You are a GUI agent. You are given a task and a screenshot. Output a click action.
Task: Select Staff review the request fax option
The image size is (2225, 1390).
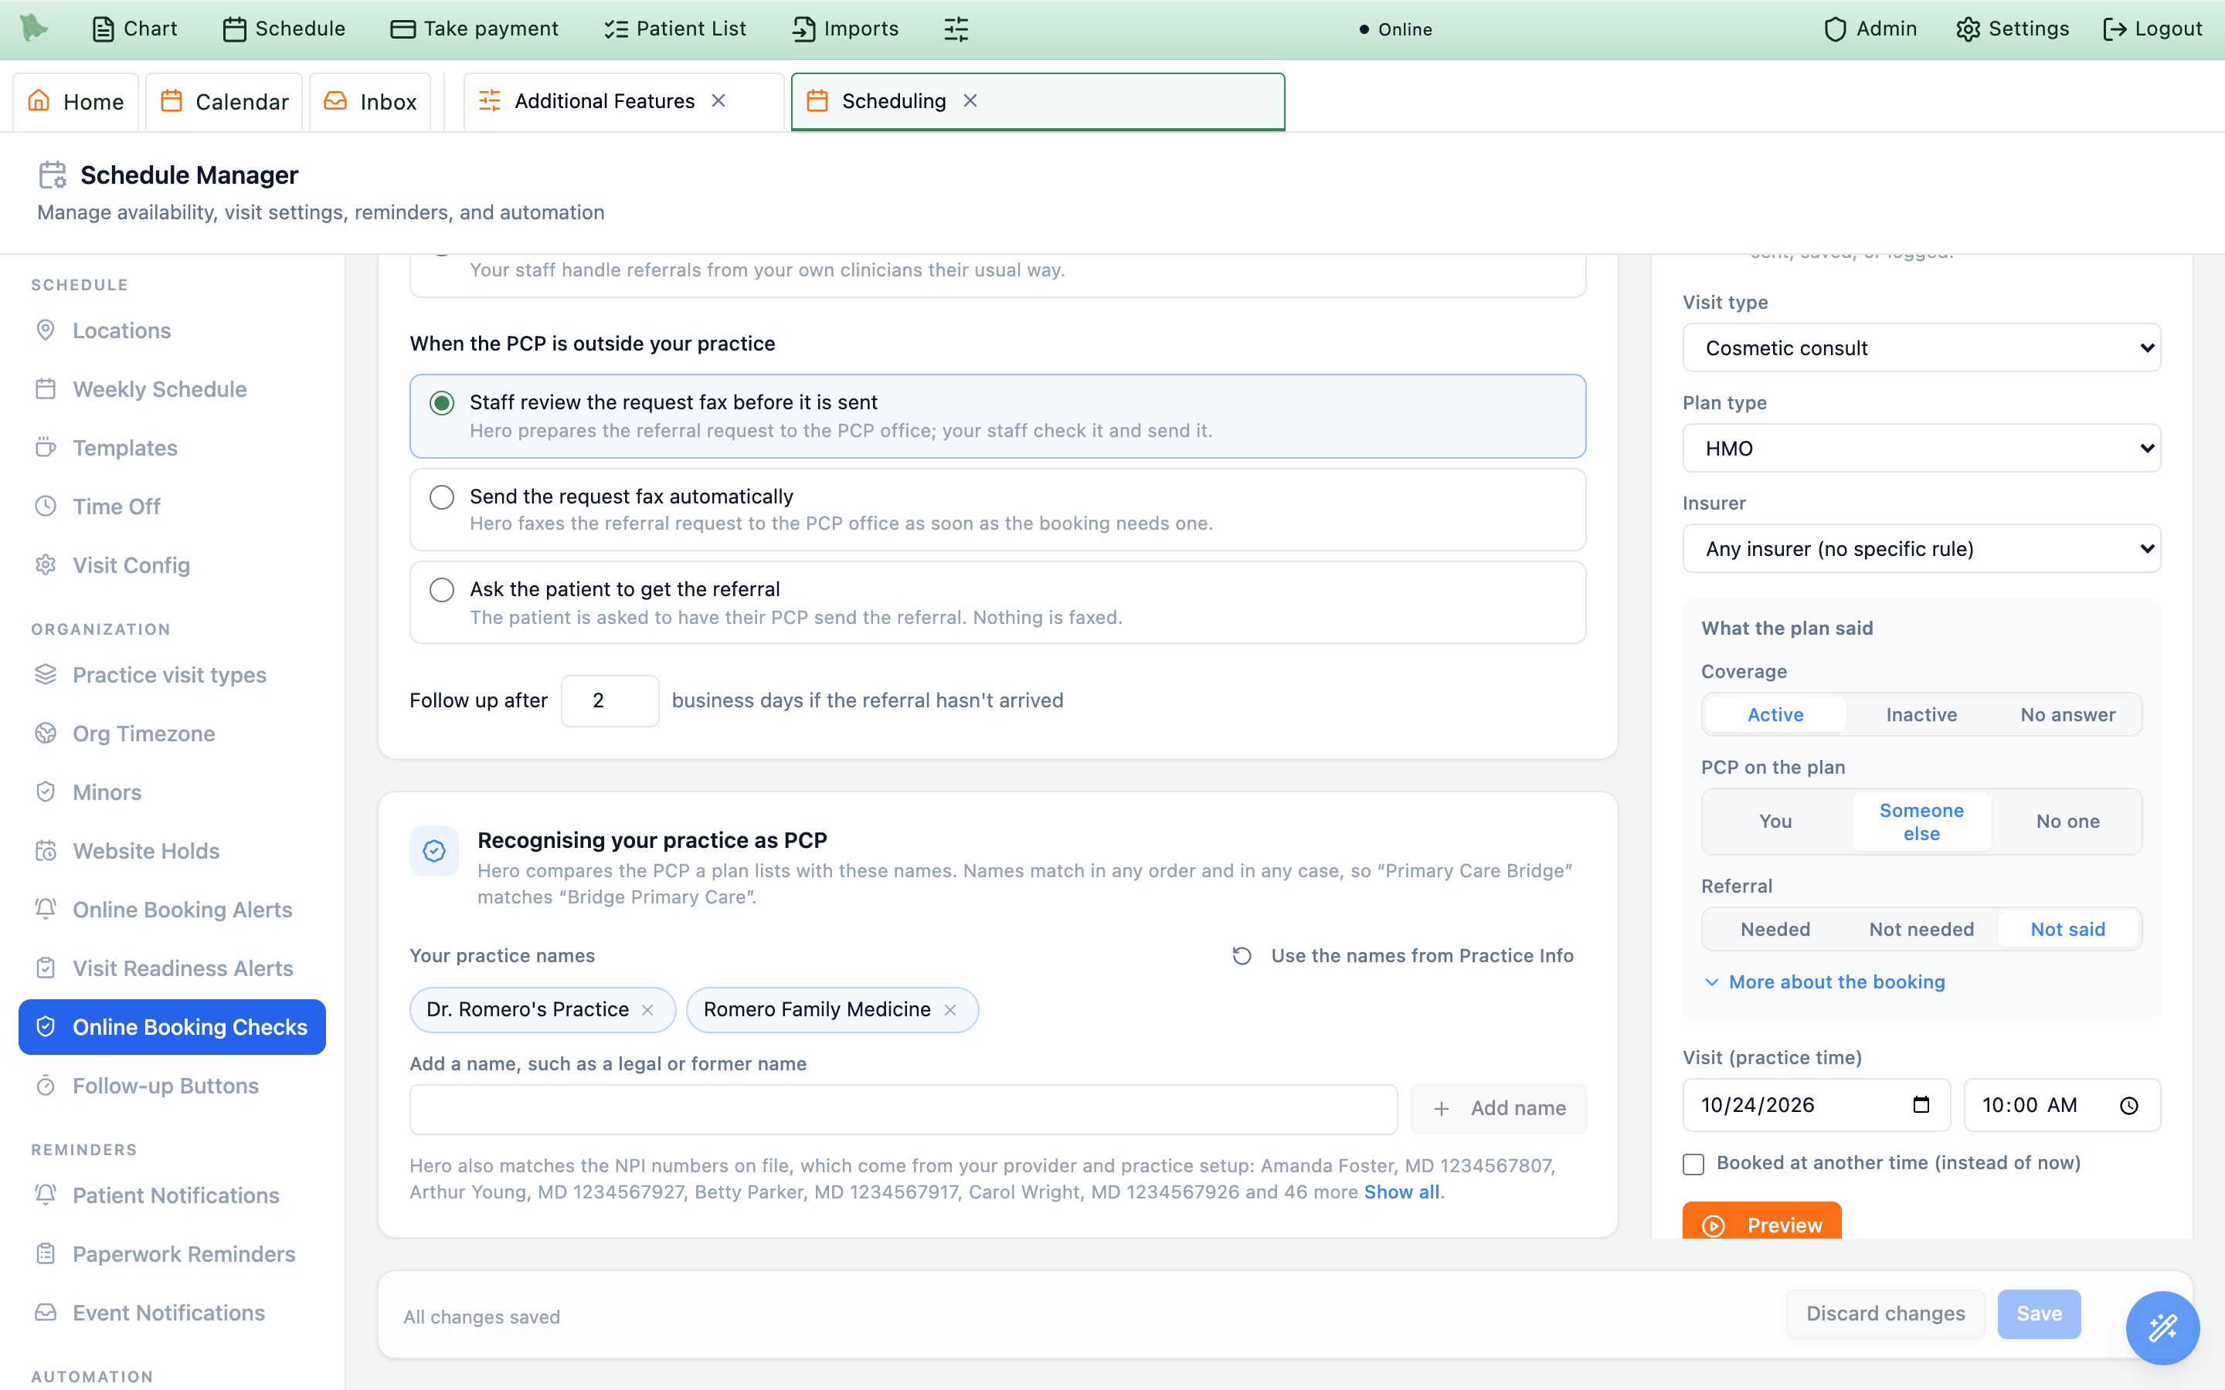(997, 415)
